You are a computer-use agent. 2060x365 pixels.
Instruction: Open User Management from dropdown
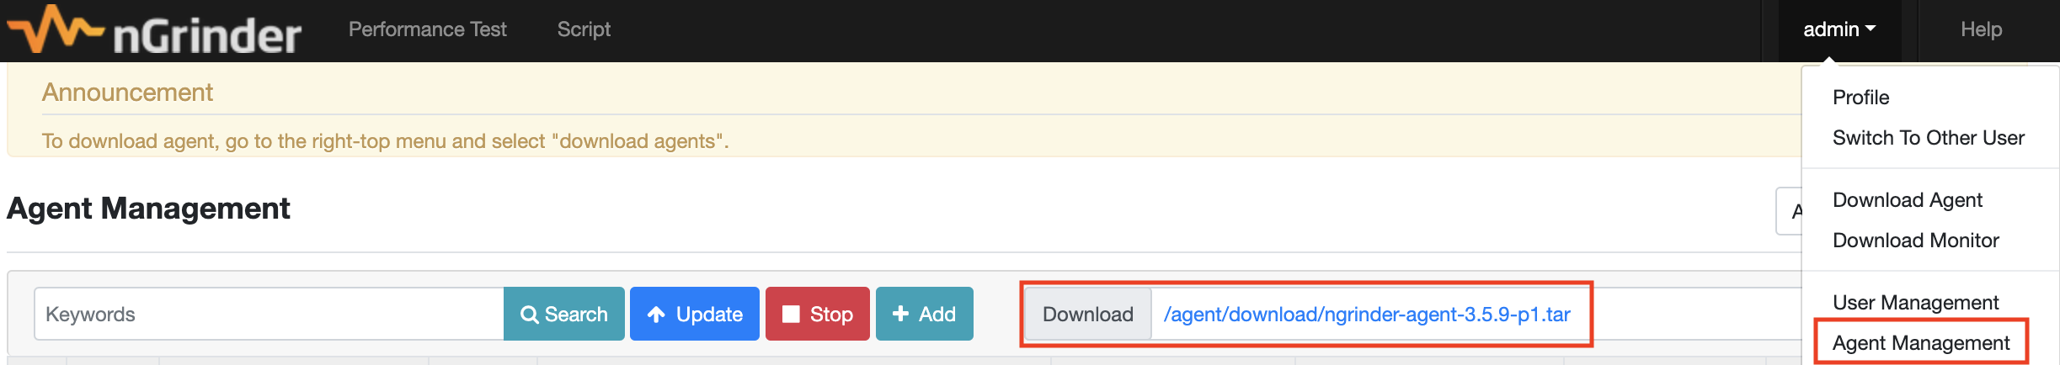click(x=1916, y=303)
